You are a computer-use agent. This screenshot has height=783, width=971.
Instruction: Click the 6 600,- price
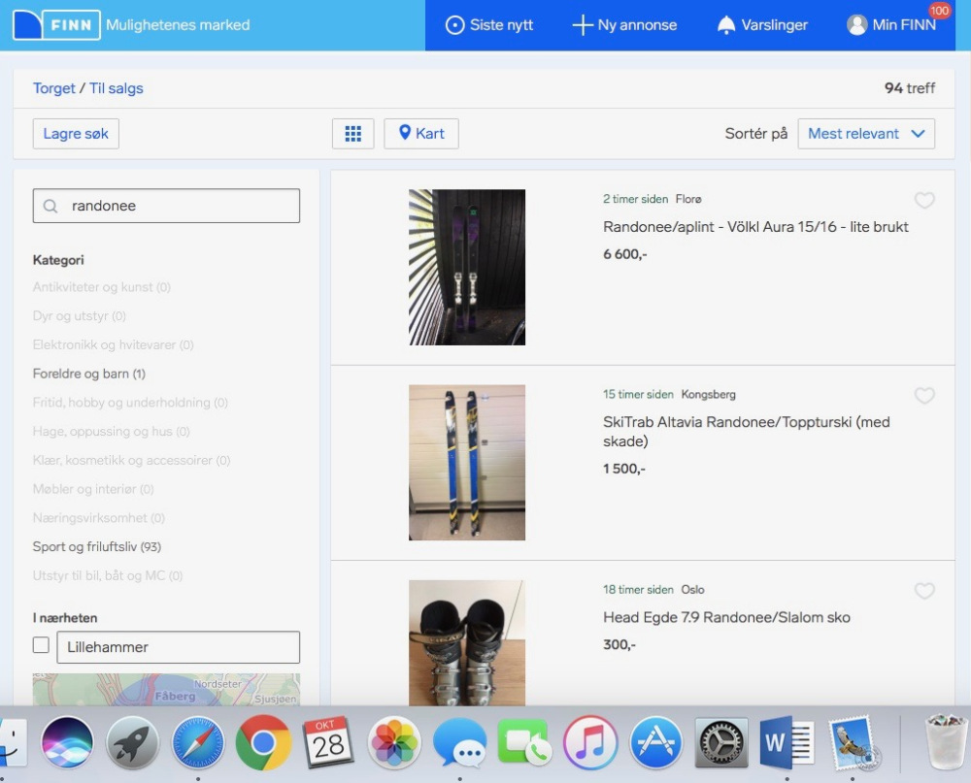[624, 254]
